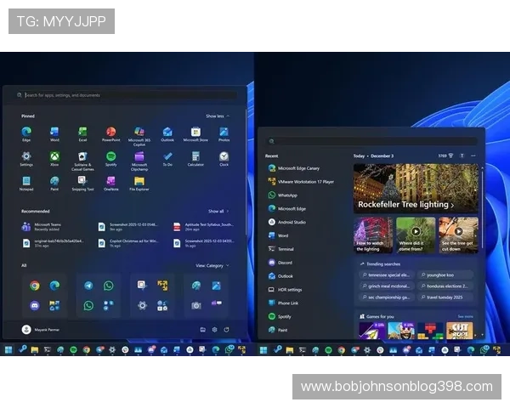Open pinned Calculator app
Image resolution: width=510 pixels, height=408 pixels.
coord(195,159)
